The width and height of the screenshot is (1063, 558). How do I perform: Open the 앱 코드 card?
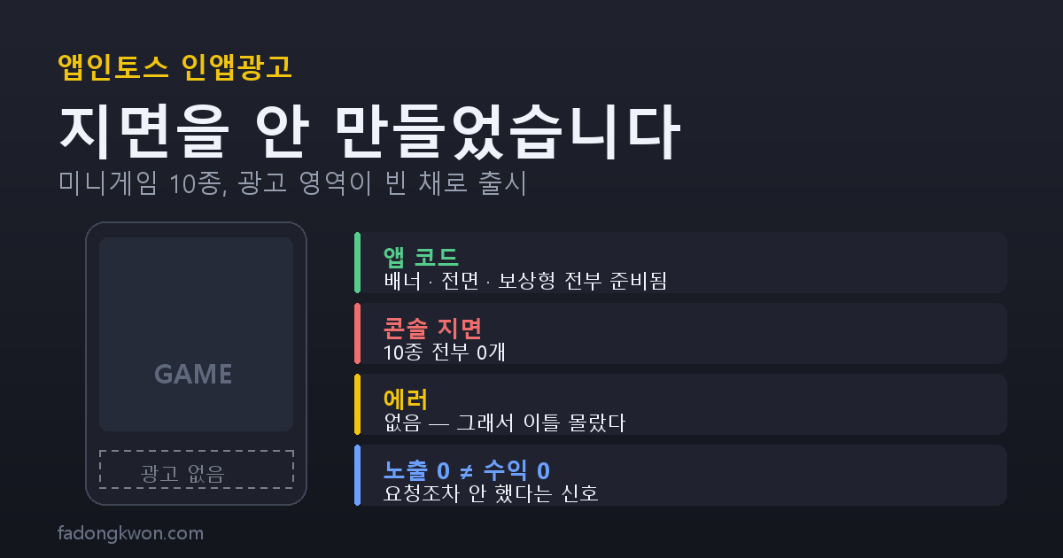tap(680, 263)
